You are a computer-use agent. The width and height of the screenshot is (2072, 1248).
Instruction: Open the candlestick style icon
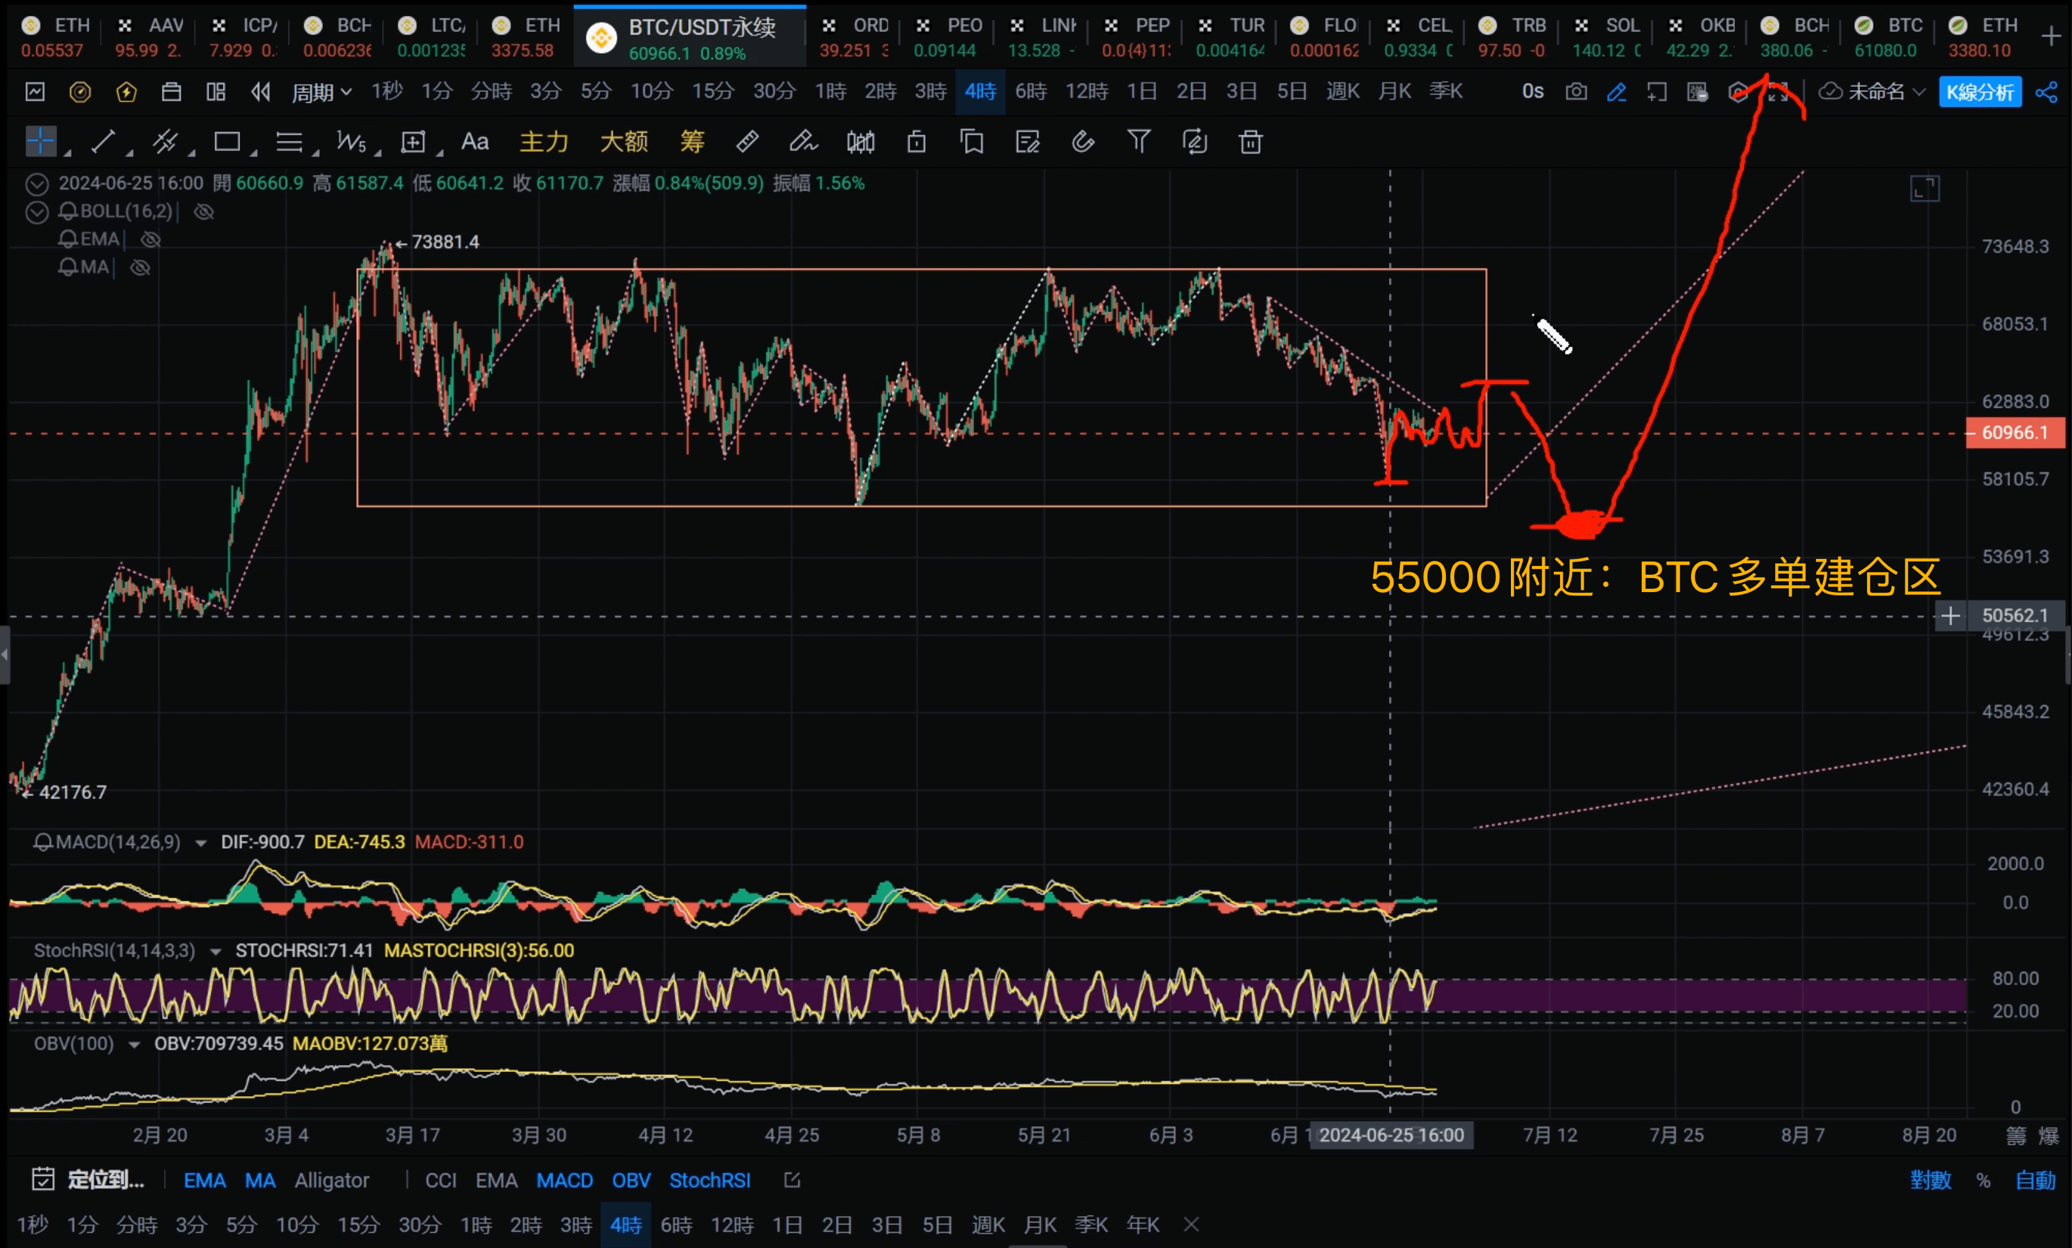[x=860, y=141]
